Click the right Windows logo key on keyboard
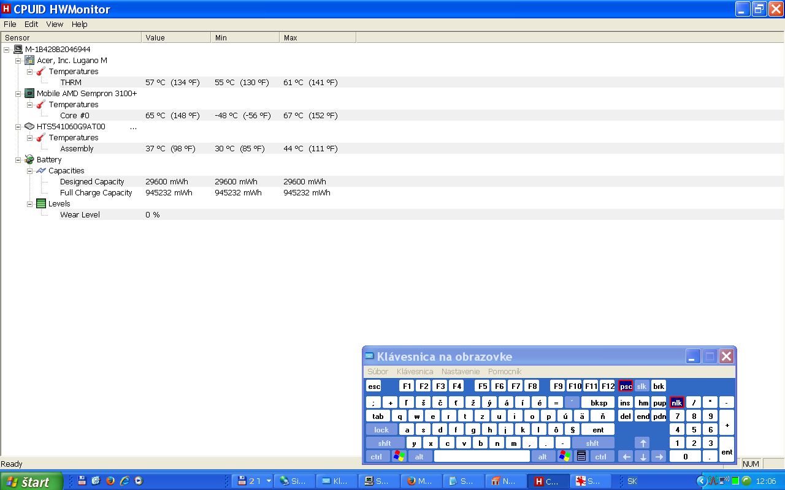Viewport: 785px width, 490px height. pos(565,456)
